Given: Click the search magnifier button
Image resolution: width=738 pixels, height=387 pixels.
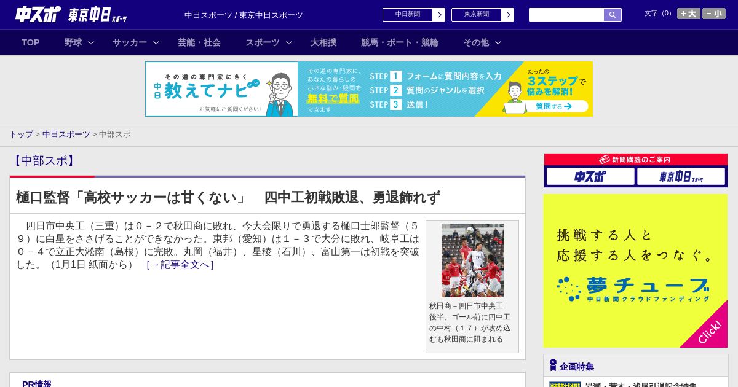Looking at the screenshot, I should coord(613,15).
